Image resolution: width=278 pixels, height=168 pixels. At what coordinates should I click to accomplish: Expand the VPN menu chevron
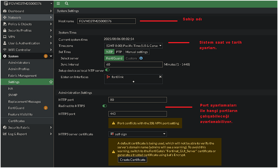pos(51,37)
